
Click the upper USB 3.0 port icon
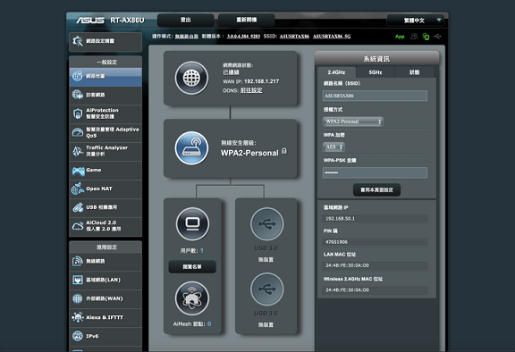pos(266,224)
